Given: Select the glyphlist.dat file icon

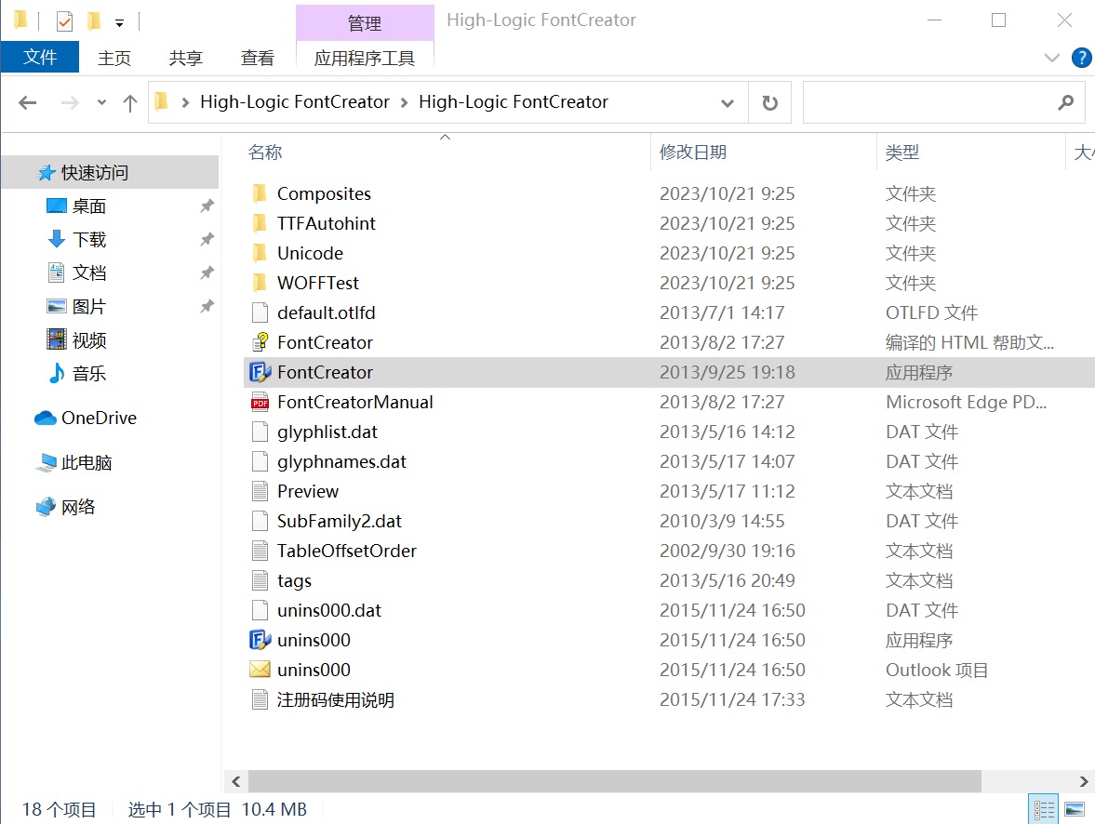Looking at the screenshot, I should click(260, 432).
